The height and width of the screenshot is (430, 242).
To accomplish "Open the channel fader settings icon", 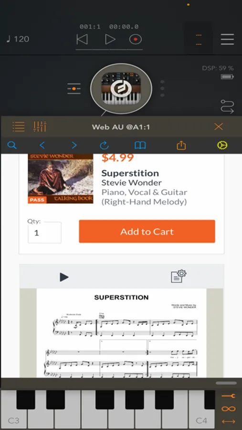I will pyautogui.click(x=74, y=88).
